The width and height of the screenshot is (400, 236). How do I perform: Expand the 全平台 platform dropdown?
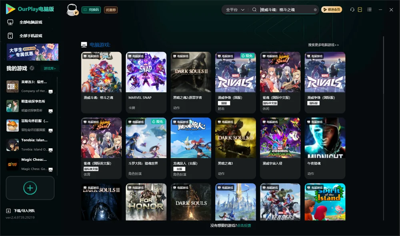click(235, 10)
